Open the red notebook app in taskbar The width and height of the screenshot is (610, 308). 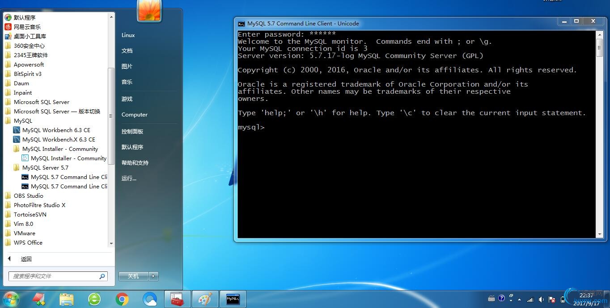(x=39, y=299)
